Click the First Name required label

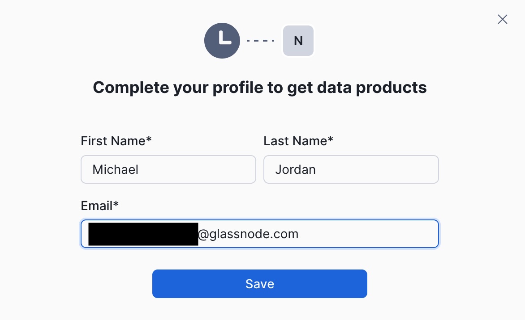[116, 141]
